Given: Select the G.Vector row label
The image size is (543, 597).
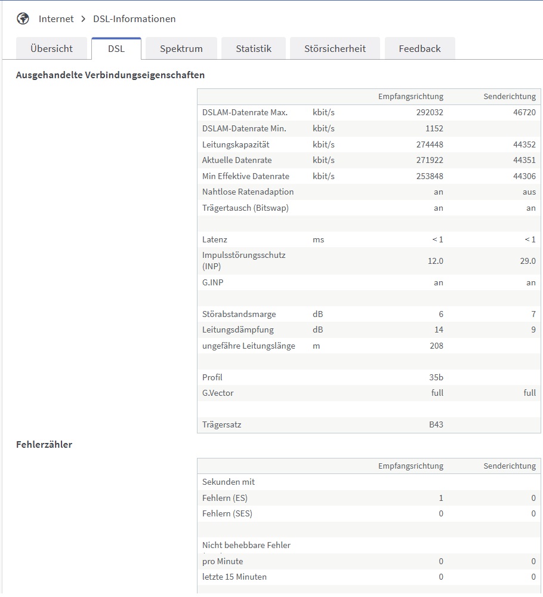Looking at the screenshot, I should click(218, 393).
